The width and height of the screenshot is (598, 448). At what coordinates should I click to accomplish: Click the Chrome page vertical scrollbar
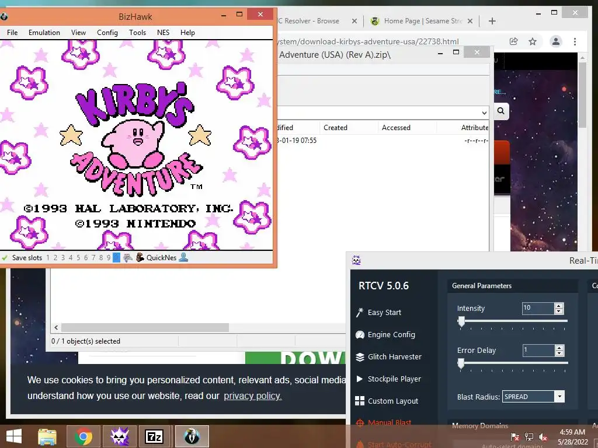coord(582,95)
